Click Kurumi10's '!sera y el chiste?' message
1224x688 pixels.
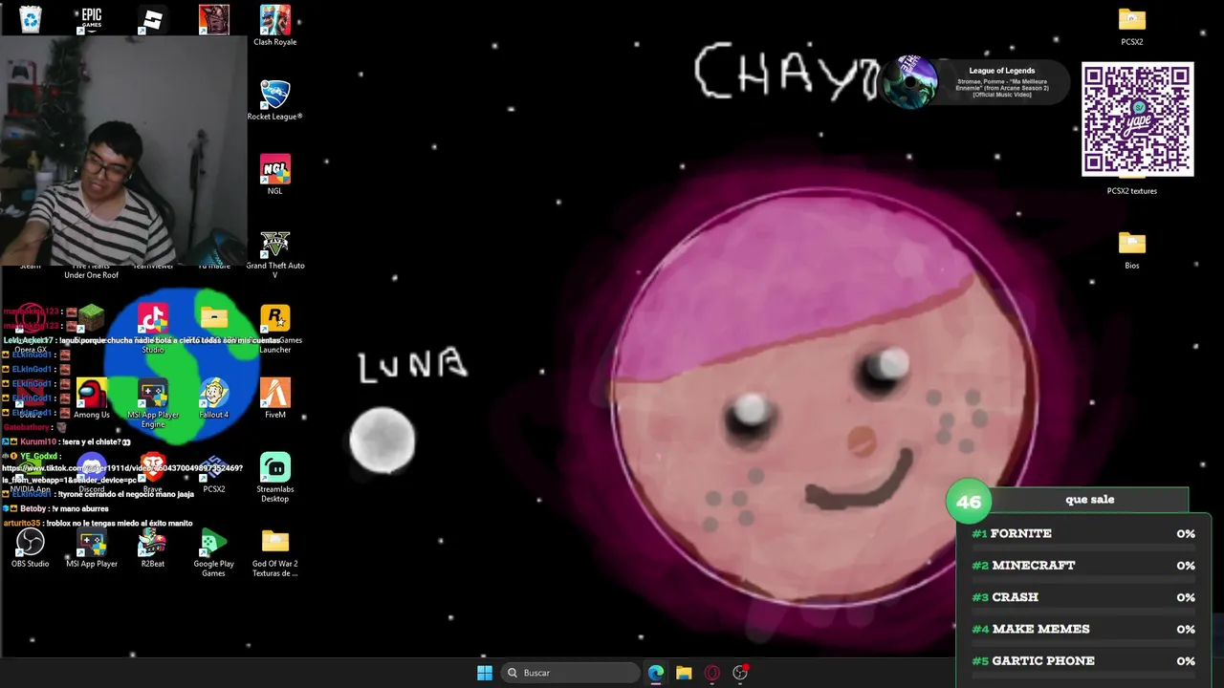click(66, 441)
